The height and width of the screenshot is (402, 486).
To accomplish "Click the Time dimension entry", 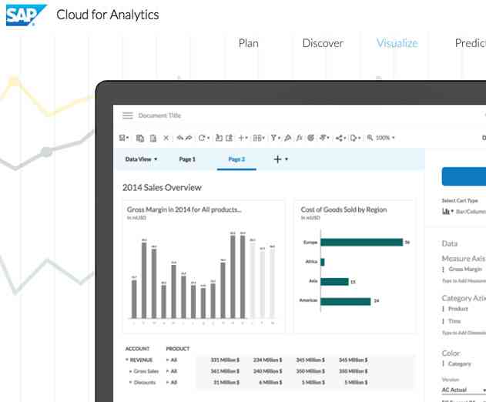I will (454, 321).
